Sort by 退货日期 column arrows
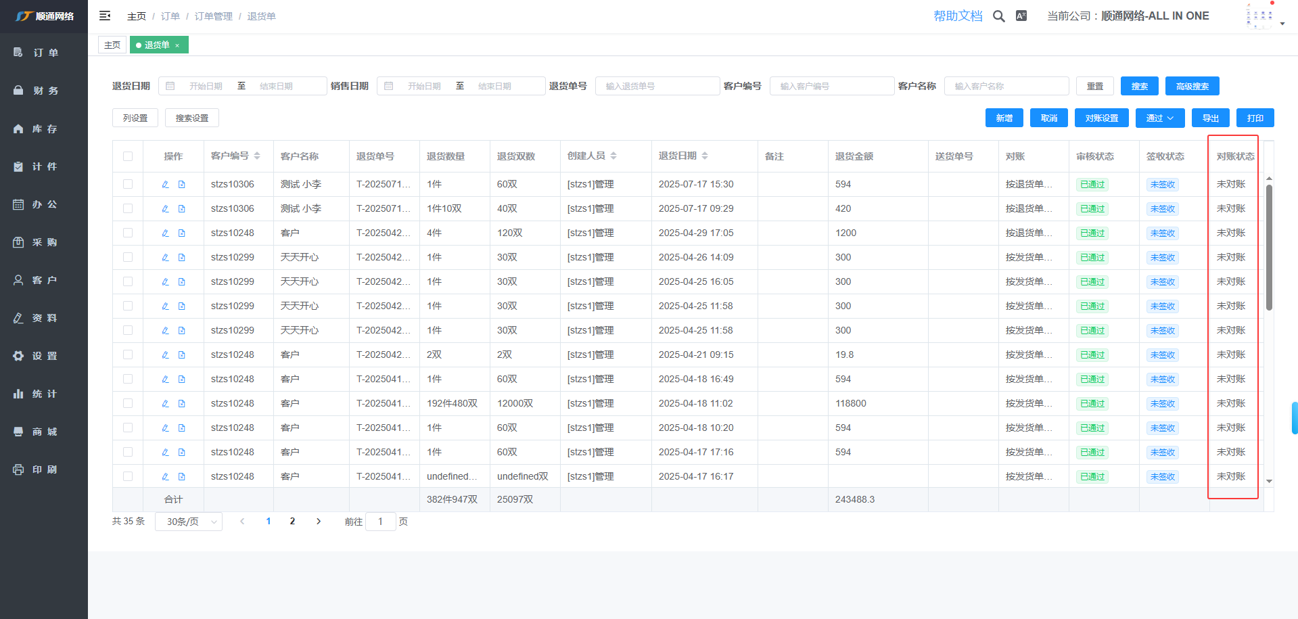 tap(705, 156)
